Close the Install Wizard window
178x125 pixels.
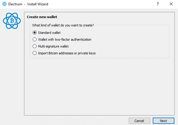[x=171, y=4]
